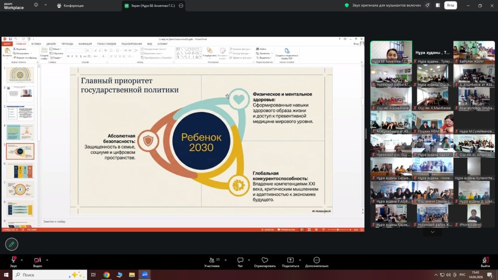This screenshot has width=498, height=280.
Task: Toggle ПРИМЕЧАНИЯ comments in the status bar
Action: pos(286,230)
